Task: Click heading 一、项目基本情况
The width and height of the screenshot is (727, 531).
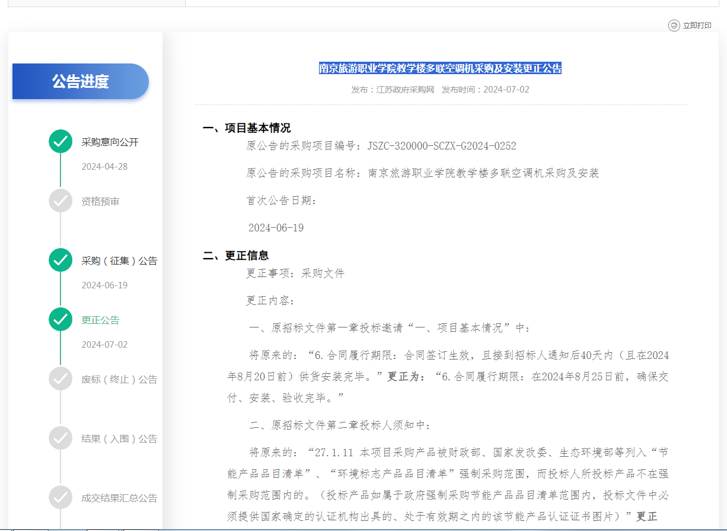Action: click(247, 128)
